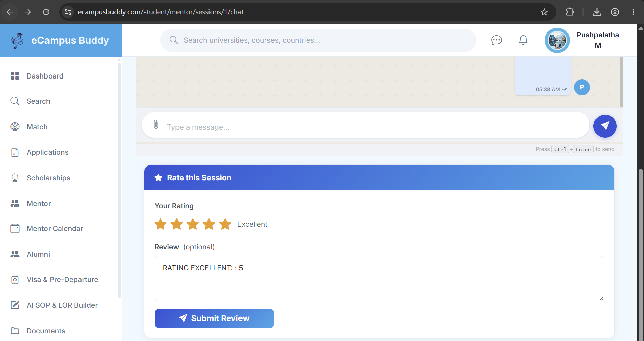644x341 pixels.
Task: Open the browser three-dot menu
Action: pyautogui.click(x=633, y=12)
